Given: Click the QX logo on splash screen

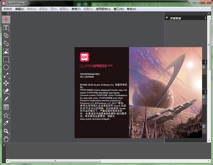Looking at the screenshot, I should (x=84, y=57).
